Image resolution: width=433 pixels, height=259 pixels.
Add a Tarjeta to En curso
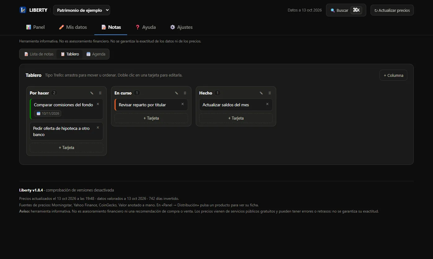point(151,118)
